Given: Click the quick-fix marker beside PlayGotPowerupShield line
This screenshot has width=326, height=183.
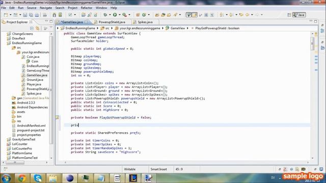Looking at the screenshot, I should [58, 117].
